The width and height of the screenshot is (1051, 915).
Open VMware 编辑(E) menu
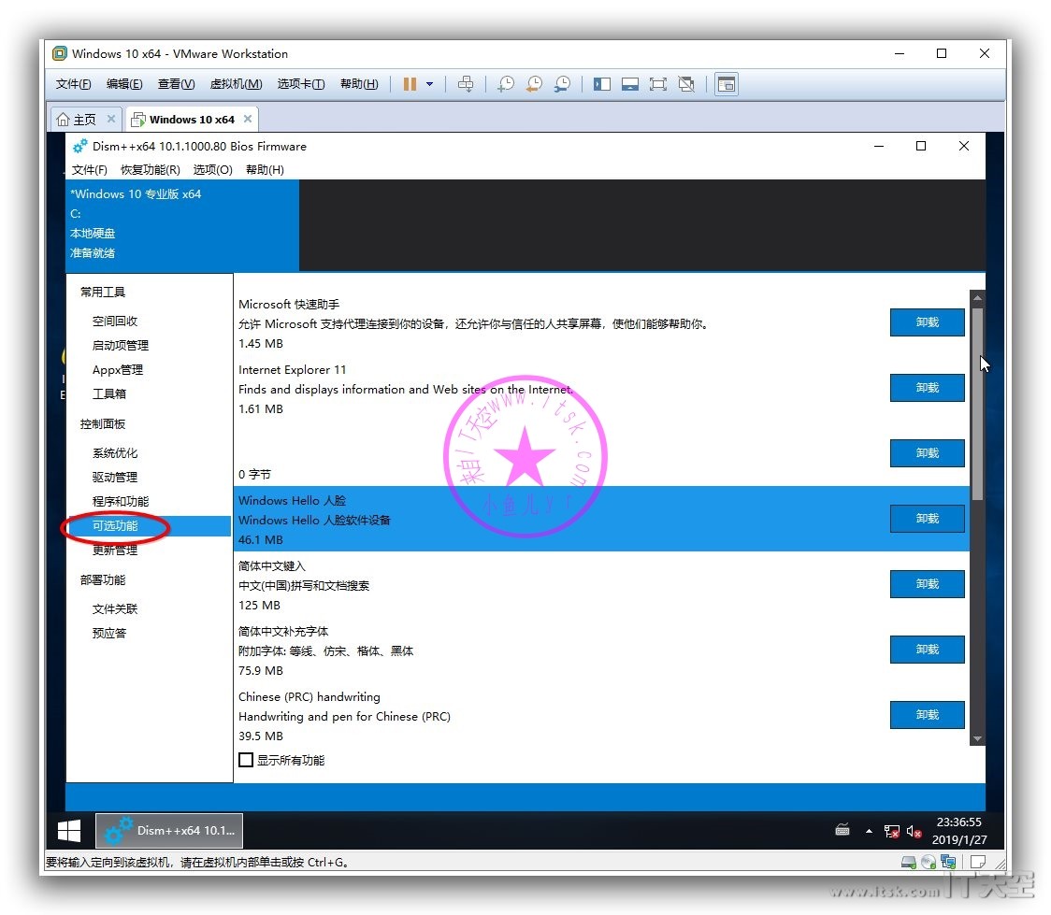[124, 84]
